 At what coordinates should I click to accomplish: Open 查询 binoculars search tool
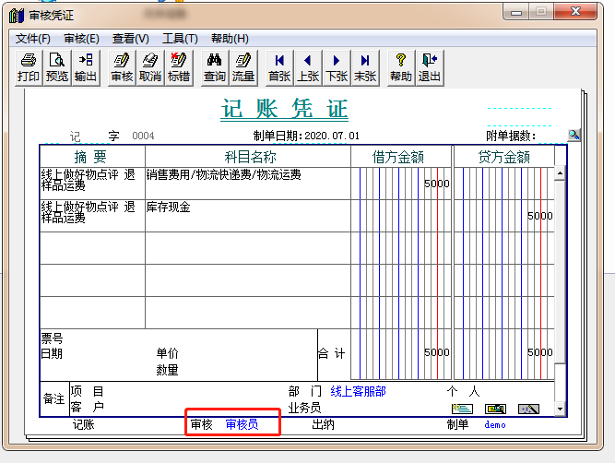215,67
